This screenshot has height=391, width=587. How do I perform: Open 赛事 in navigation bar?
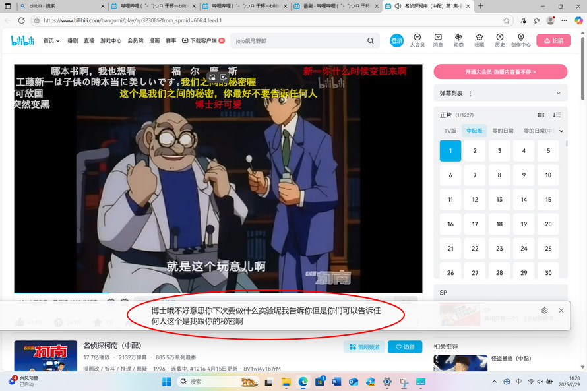click(171, 40)
